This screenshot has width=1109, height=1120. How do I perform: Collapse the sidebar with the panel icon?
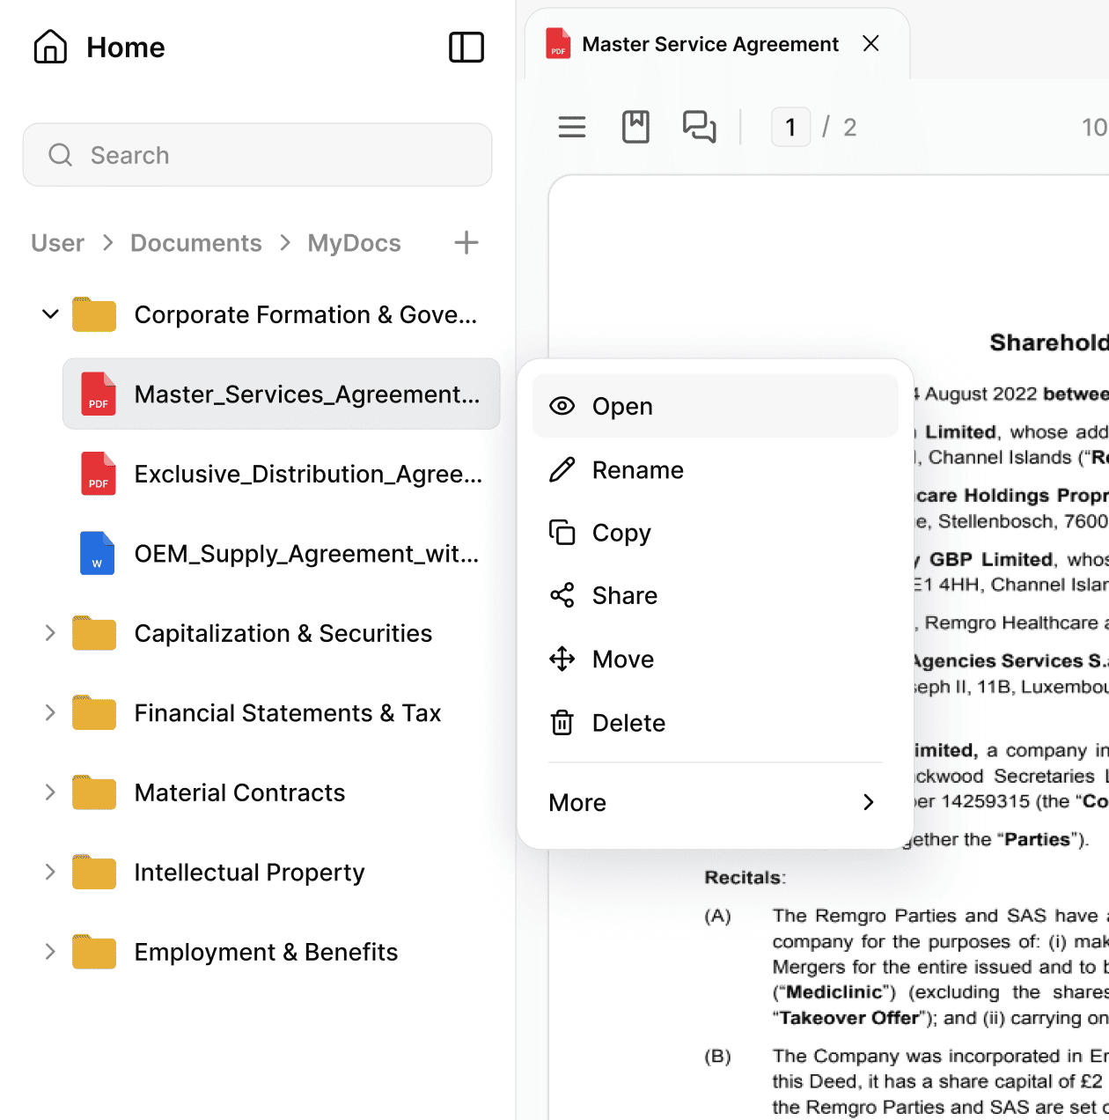466,48
